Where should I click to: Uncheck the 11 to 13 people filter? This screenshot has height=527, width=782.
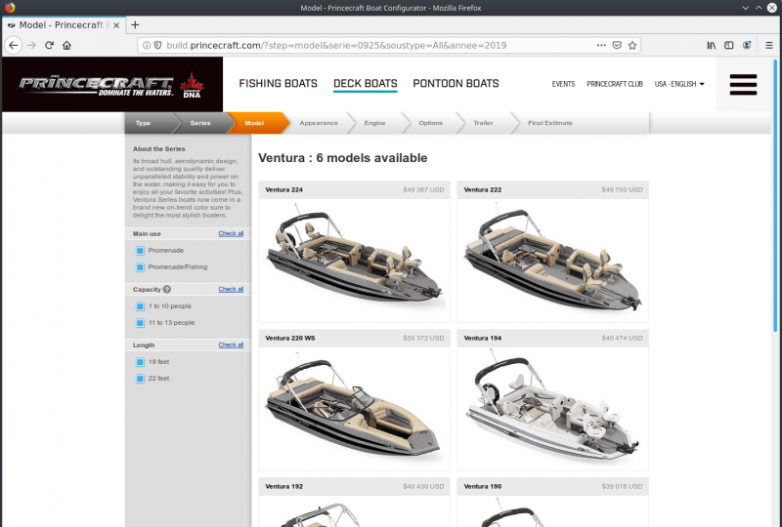coord(140,323)
